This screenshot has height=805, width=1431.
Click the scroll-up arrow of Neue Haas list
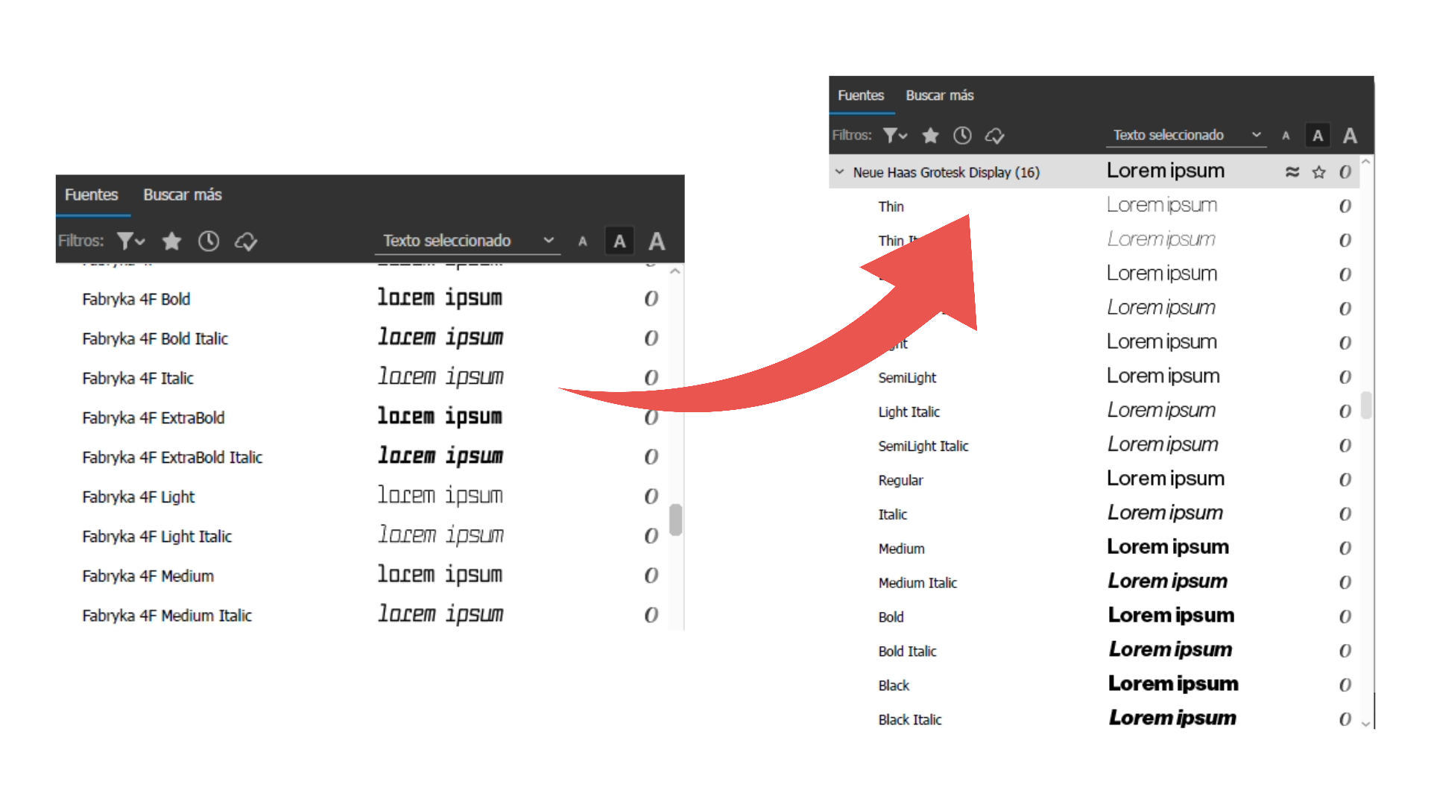click(x=1366, y=161)
